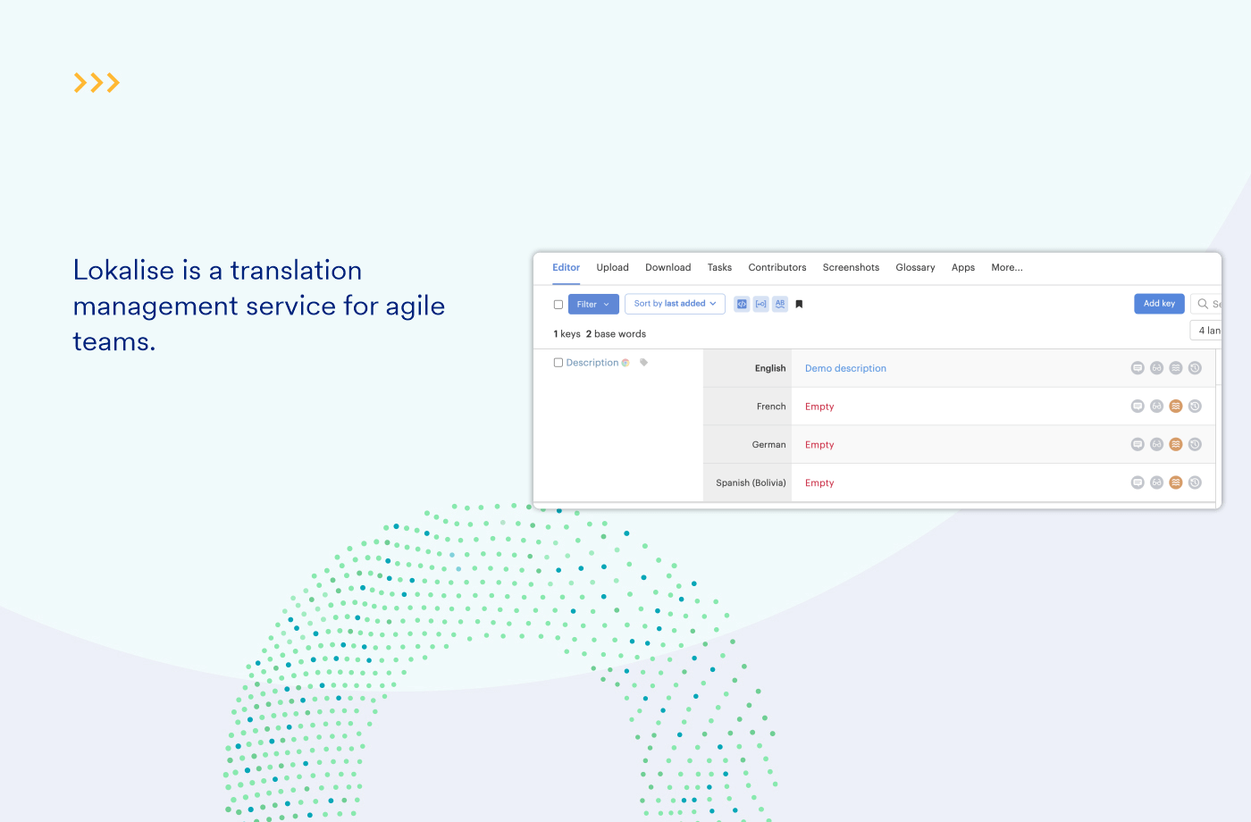Click the glasses review icon on the English row

click(x=1156, y=368)
